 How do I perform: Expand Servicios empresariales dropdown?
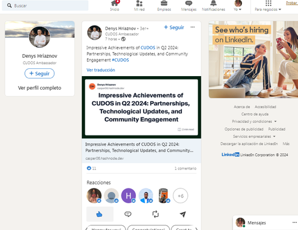[254, 136]
